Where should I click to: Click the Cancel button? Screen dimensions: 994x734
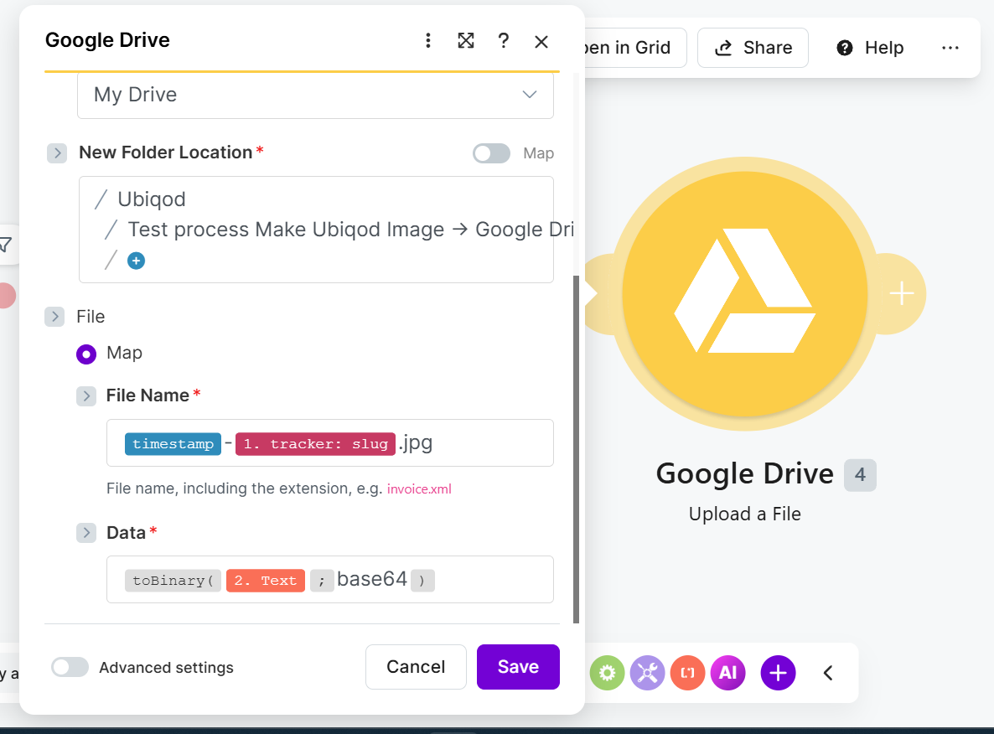click(416, 667)
